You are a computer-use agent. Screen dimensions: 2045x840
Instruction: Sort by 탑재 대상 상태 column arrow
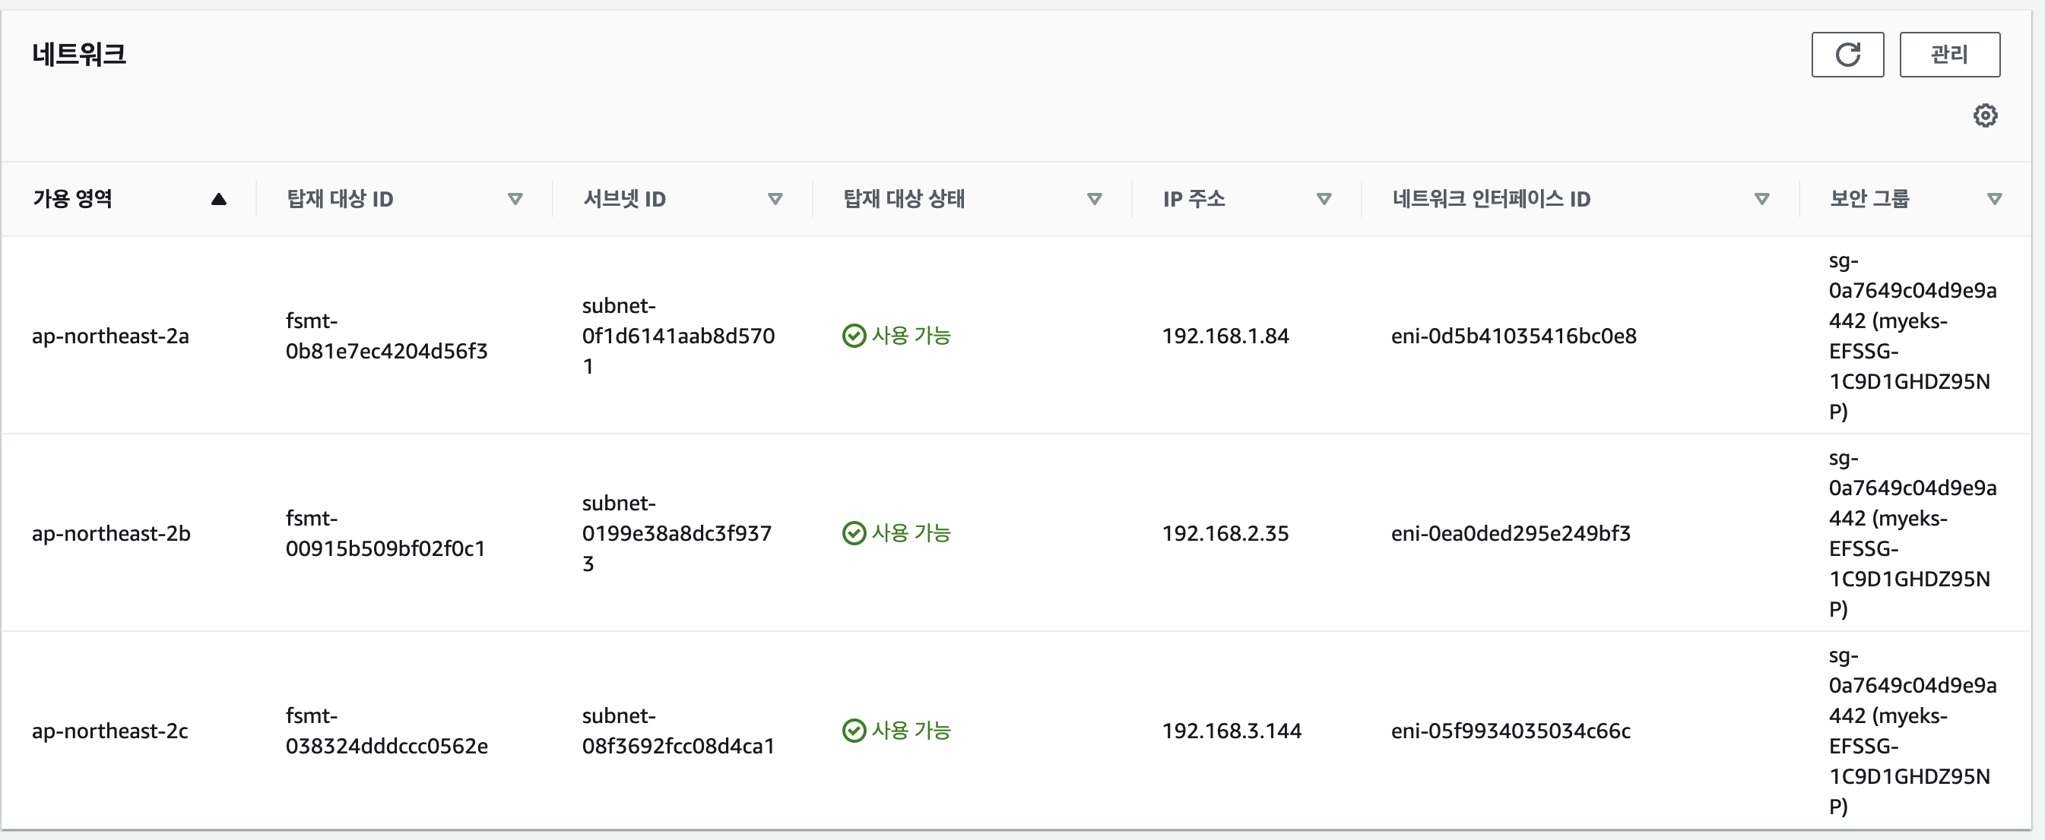1094,199
